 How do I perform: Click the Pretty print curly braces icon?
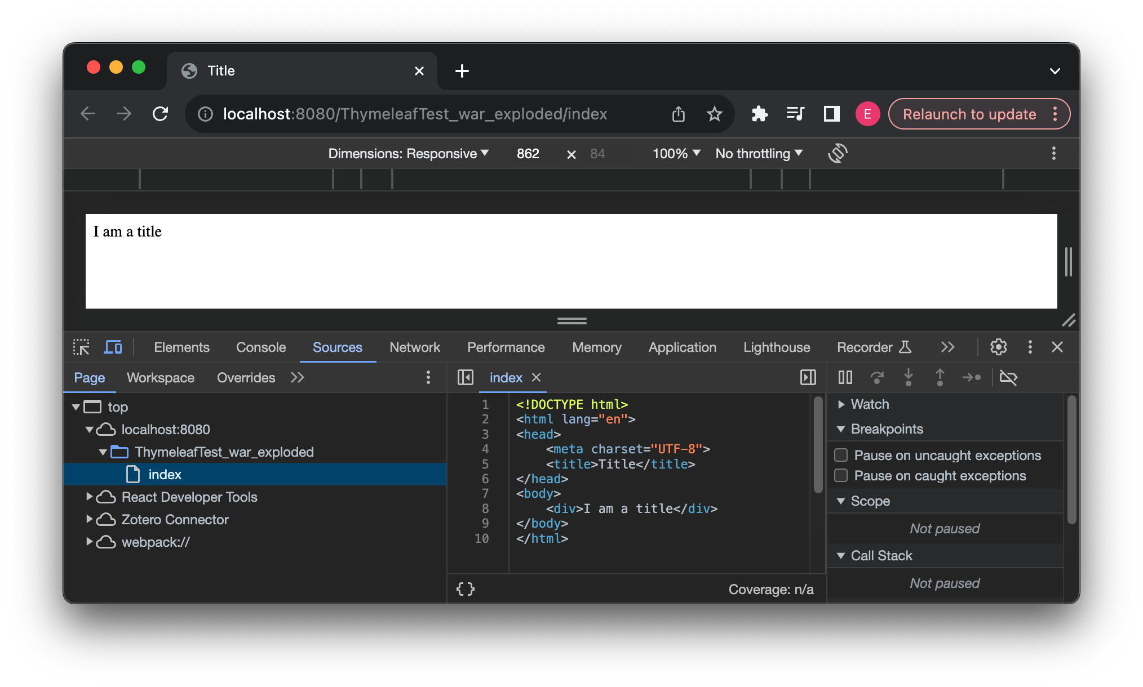pos(465,588)
